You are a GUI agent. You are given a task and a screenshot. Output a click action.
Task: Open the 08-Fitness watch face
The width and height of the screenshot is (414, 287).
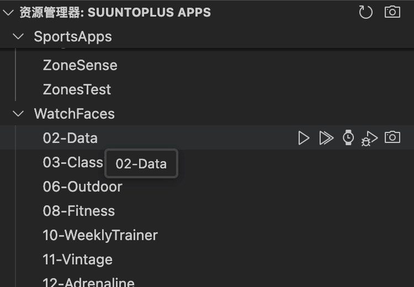coord(79,211)
